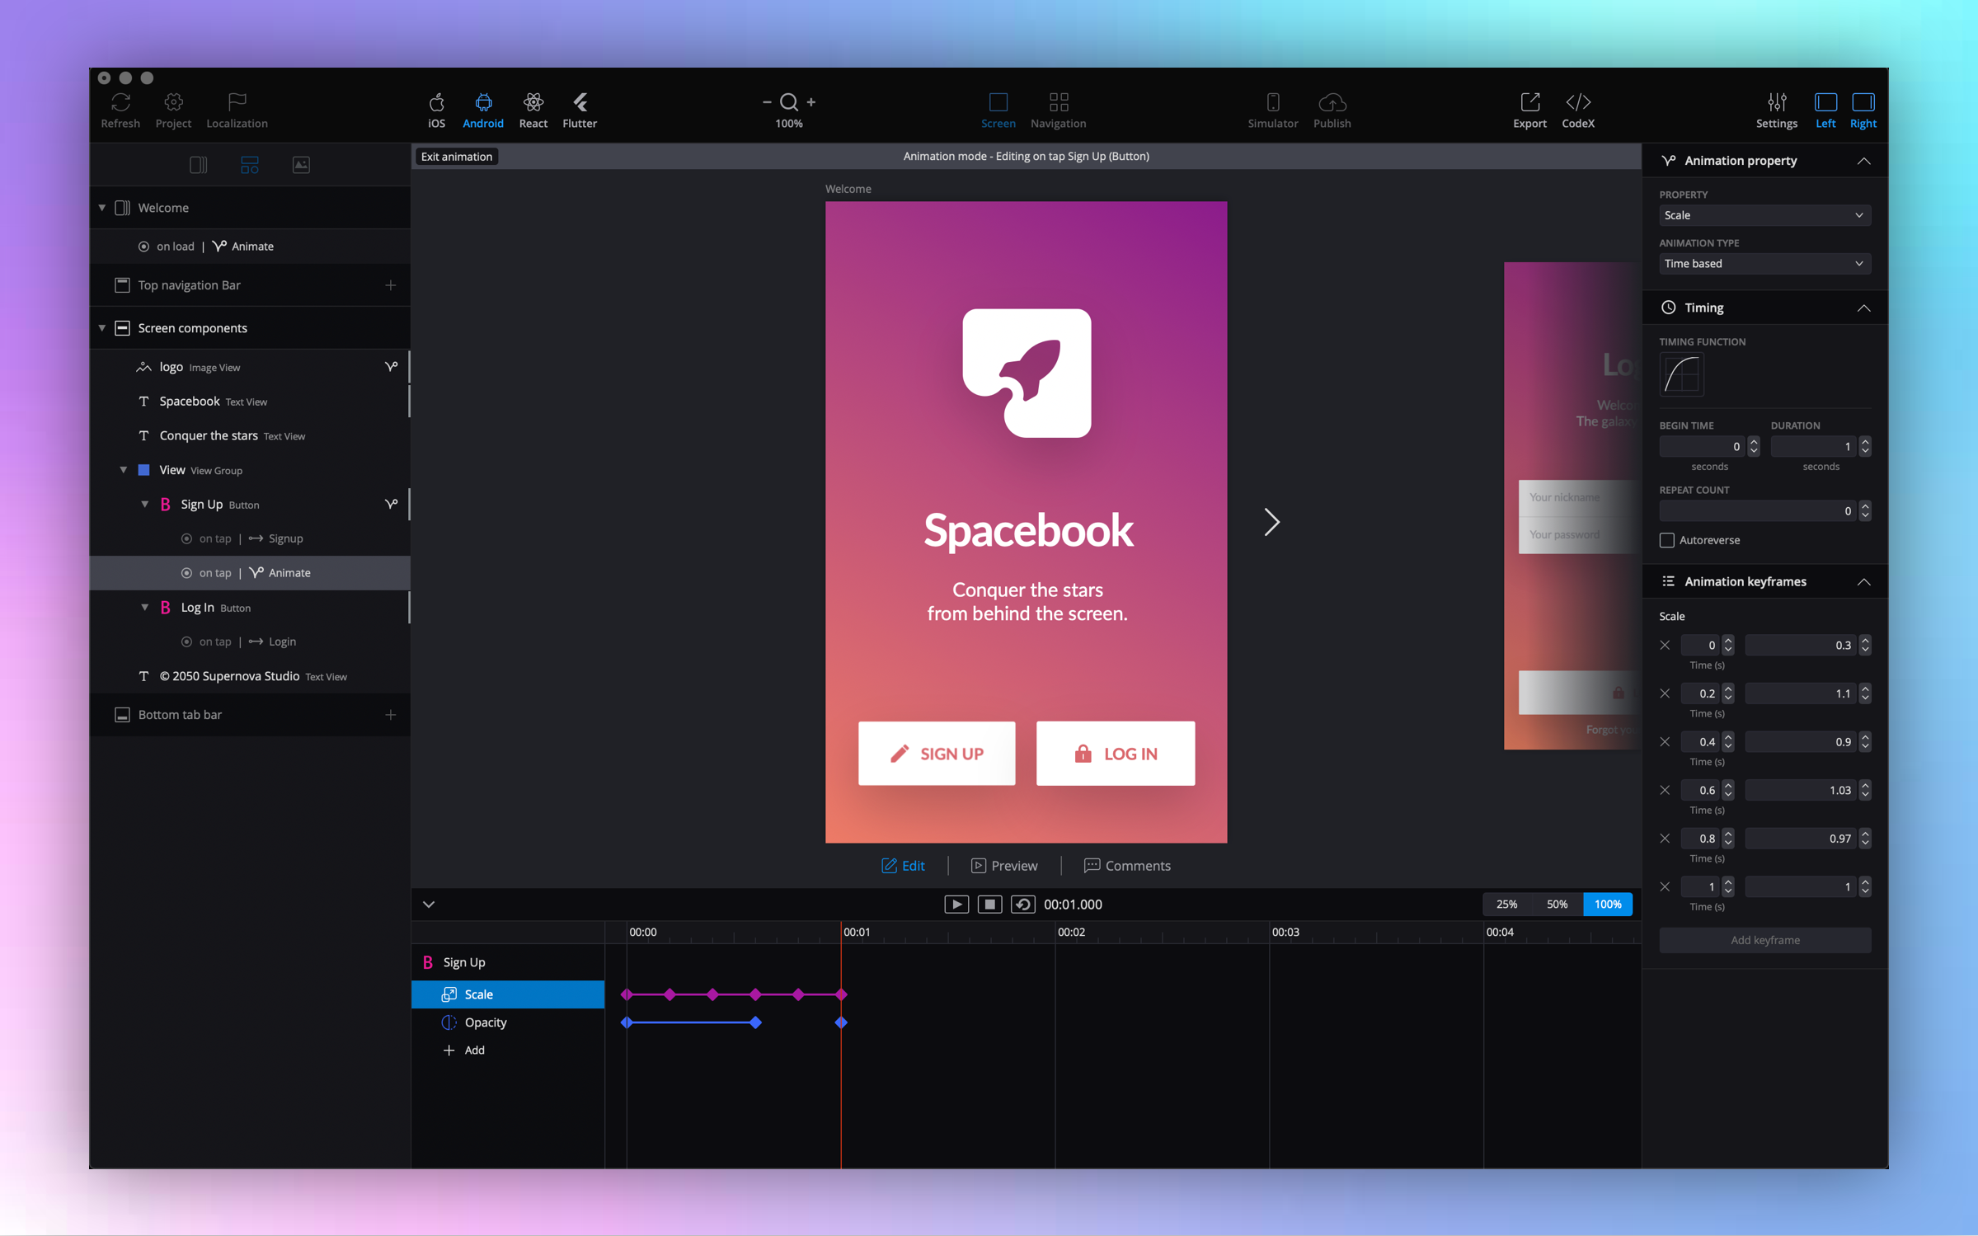Click the Export icon

[x=1529, y=102]
